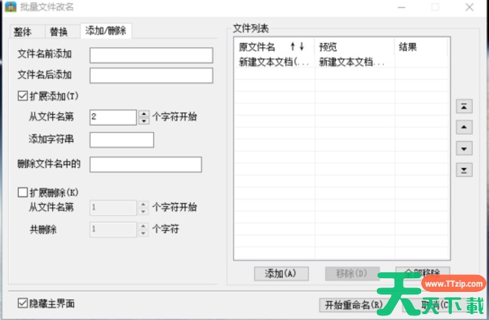489x320 pixels.
Task: Click the 删除文件名中的 text box
Action: coord(145,165)
